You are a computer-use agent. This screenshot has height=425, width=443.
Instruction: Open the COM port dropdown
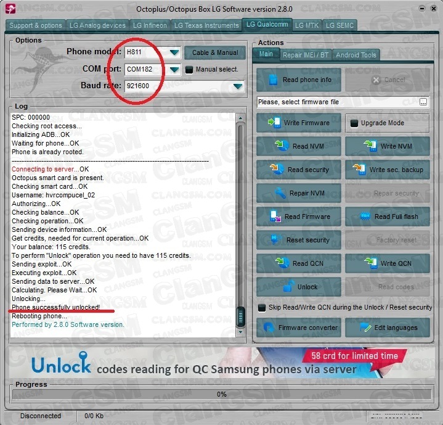[x=174, y=69]
